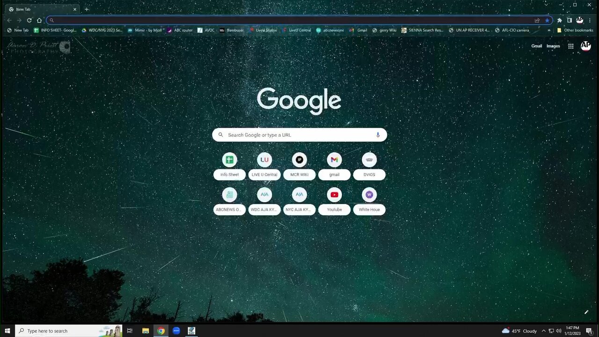The width and height of the screenshot is (599, 337).
Task: Click the Google search box
Action: coord(299,135)
